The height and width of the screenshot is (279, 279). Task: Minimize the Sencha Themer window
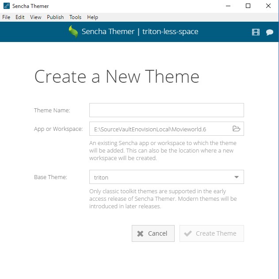click(x=228, y=6)
